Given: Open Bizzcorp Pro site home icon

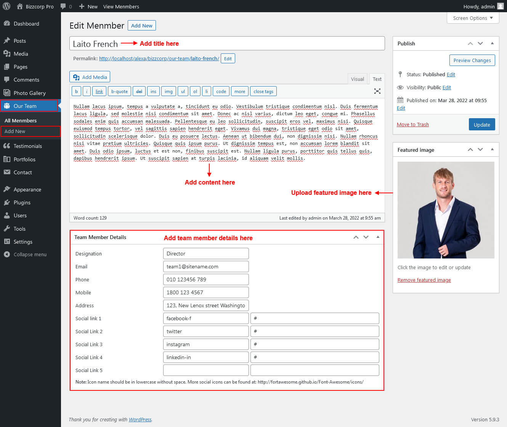Looking at the screenshot, I should [x=20, y=6].
